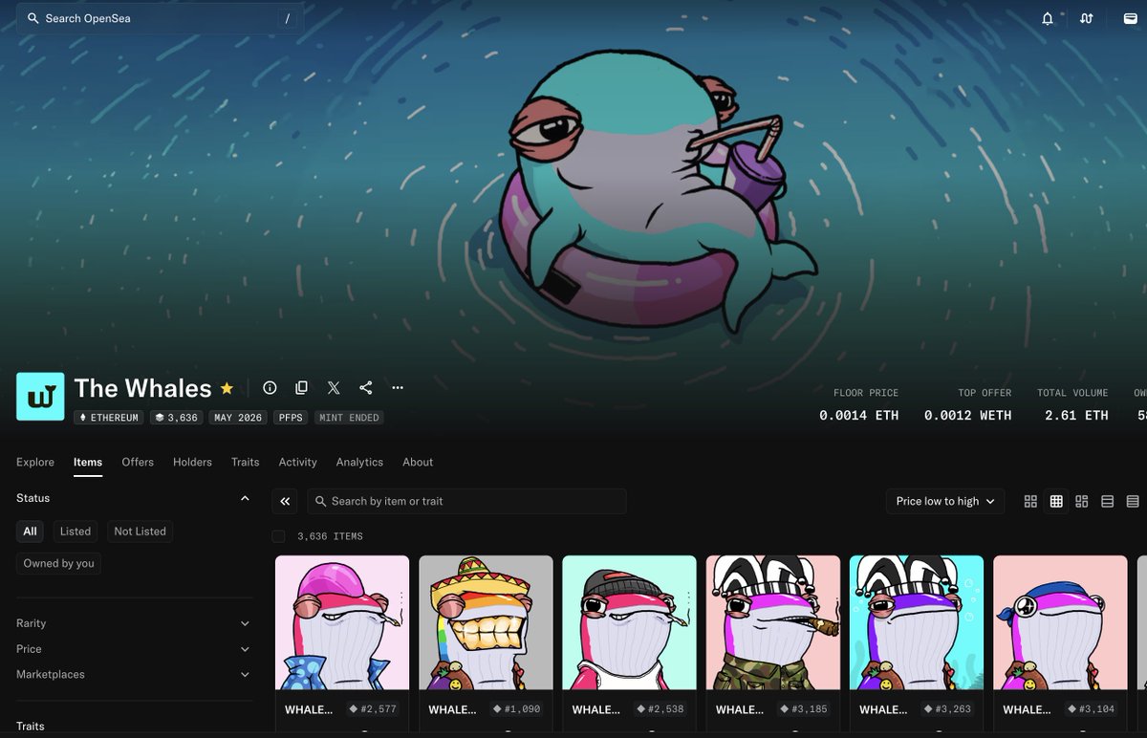Click the 3,636 items count badge
This screenshot has width=1147, height=738.
176,418
